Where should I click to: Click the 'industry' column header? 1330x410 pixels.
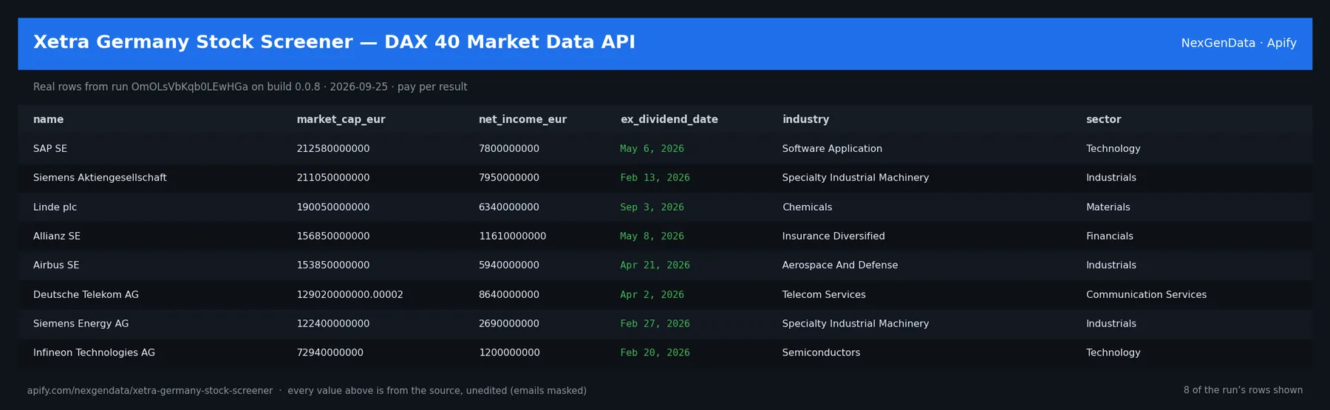point(805,119)
